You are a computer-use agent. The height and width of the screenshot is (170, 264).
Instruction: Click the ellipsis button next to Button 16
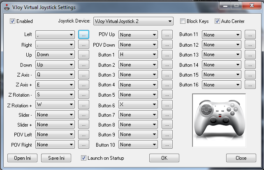tap(250, 85)
